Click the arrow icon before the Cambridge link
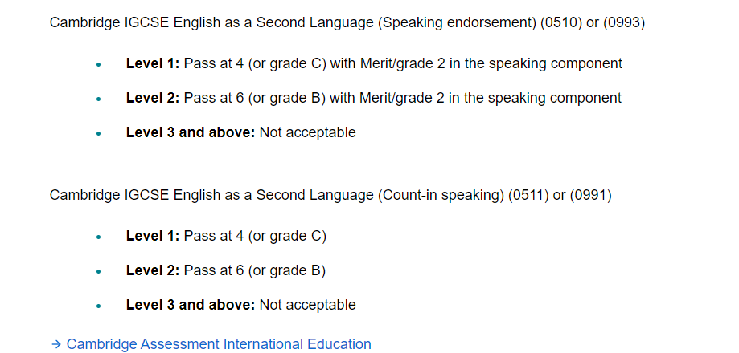The image size is (739, 353). point(56,344)
